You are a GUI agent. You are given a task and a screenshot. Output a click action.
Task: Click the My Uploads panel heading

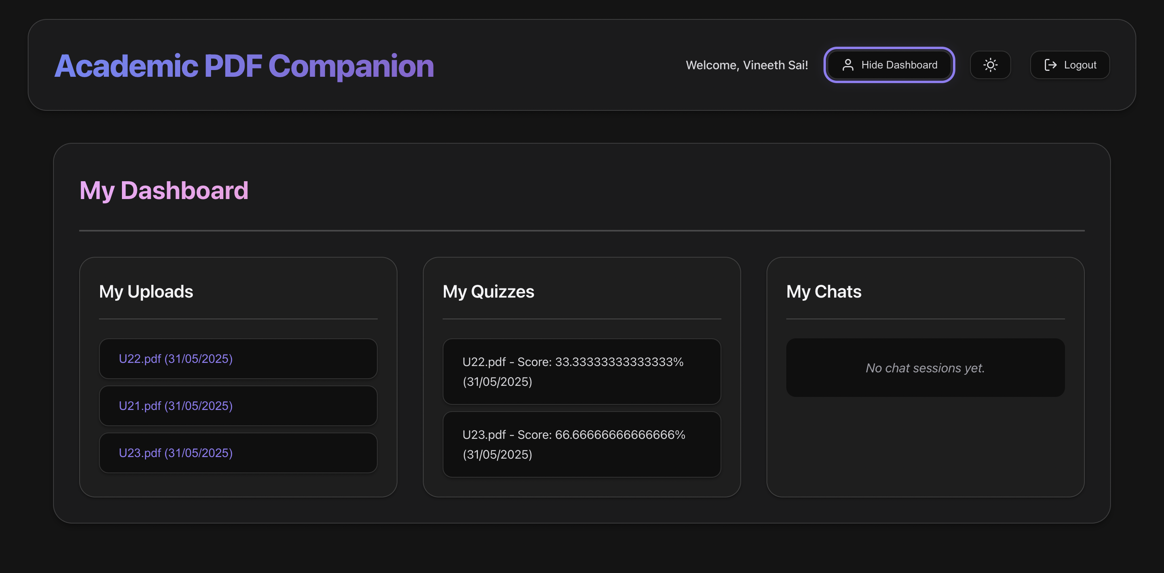146,292
